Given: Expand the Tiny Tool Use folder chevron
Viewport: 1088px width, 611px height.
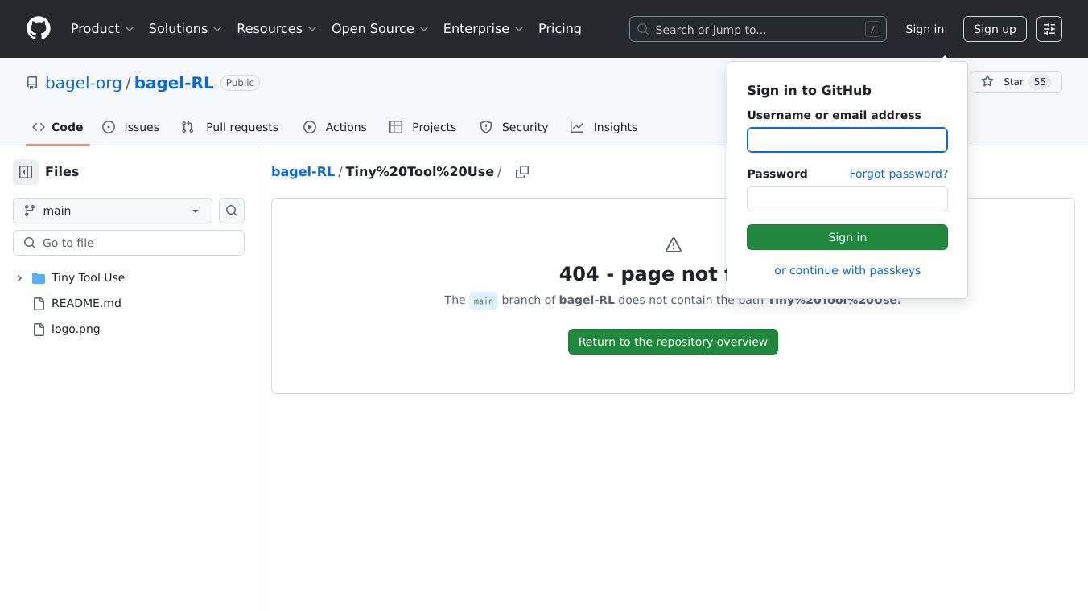Looking at the screenshot, I should click(19, 278).
